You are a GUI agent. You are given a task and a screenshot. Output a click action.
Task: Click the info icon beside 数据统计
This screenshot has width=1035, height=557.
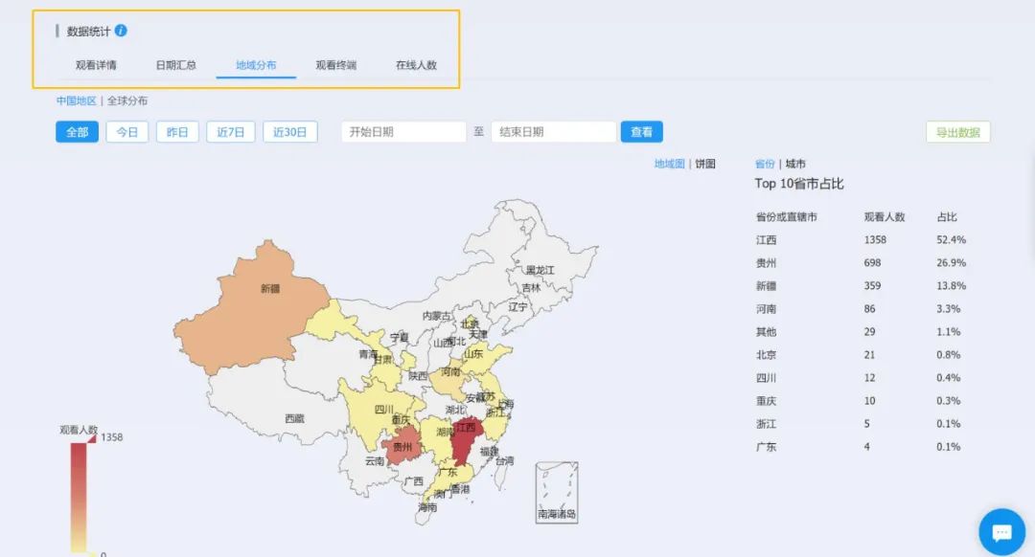[121, 31]
